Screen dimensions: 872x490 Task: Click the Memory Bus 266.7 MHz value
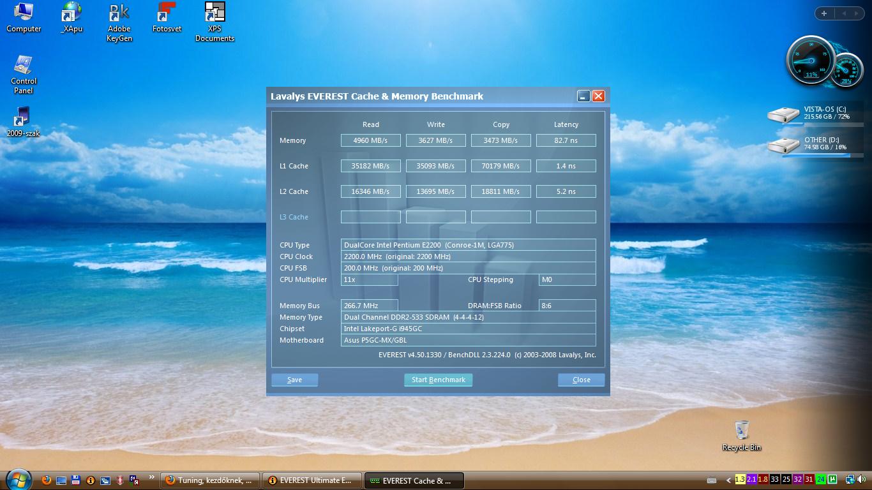pos(370,306)
